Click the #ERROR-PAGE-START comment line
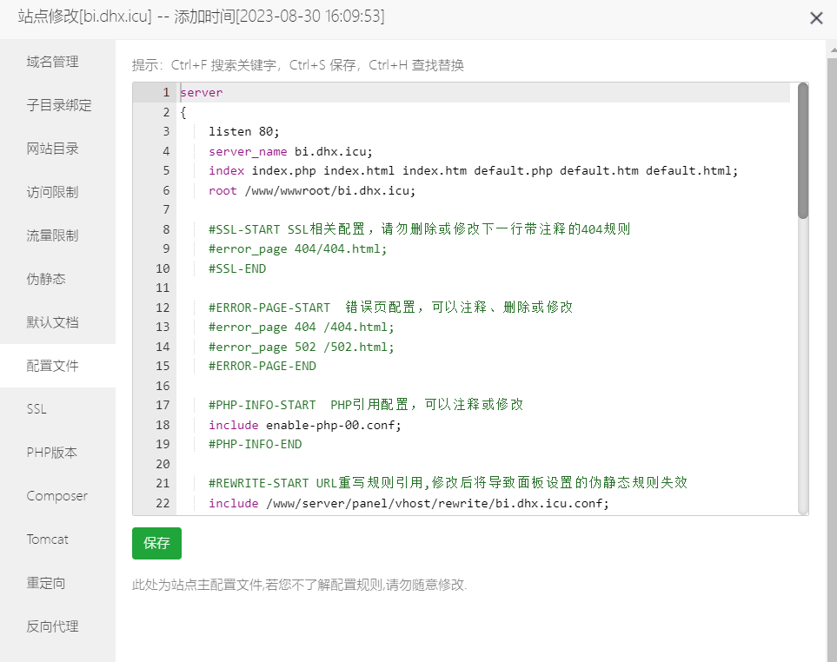This screenshot has width=837, height=662. point(391,308)
